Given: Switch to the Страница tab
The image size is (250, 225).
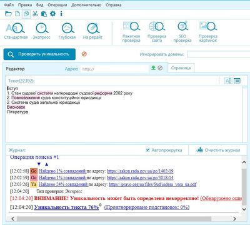Looking at the screenshot, I should [181, 68].
